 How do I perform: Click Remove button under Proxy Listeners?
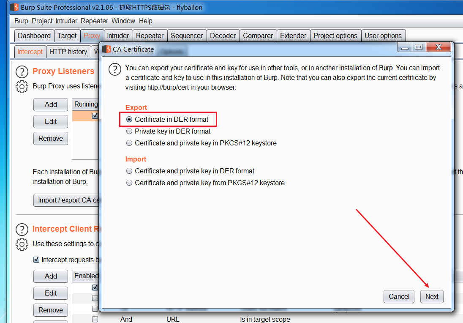click(x=51, y=138)
